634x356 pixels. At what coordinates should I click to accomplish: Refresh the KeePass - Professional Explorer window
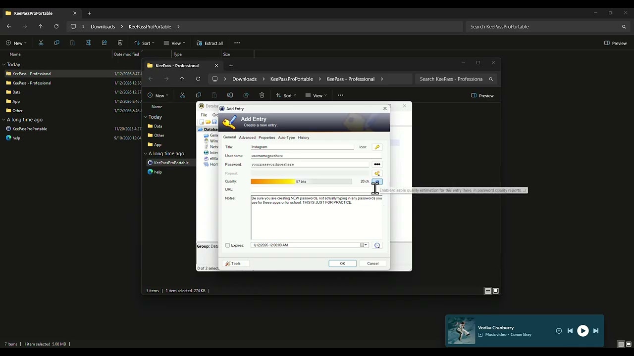[x=198, y=79]
